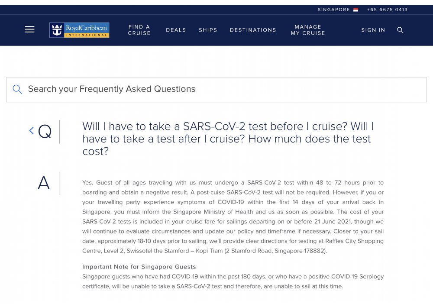Call the +65 6675 0413 number link
This screenshot has width=433, height=304.
coord(387,10)
